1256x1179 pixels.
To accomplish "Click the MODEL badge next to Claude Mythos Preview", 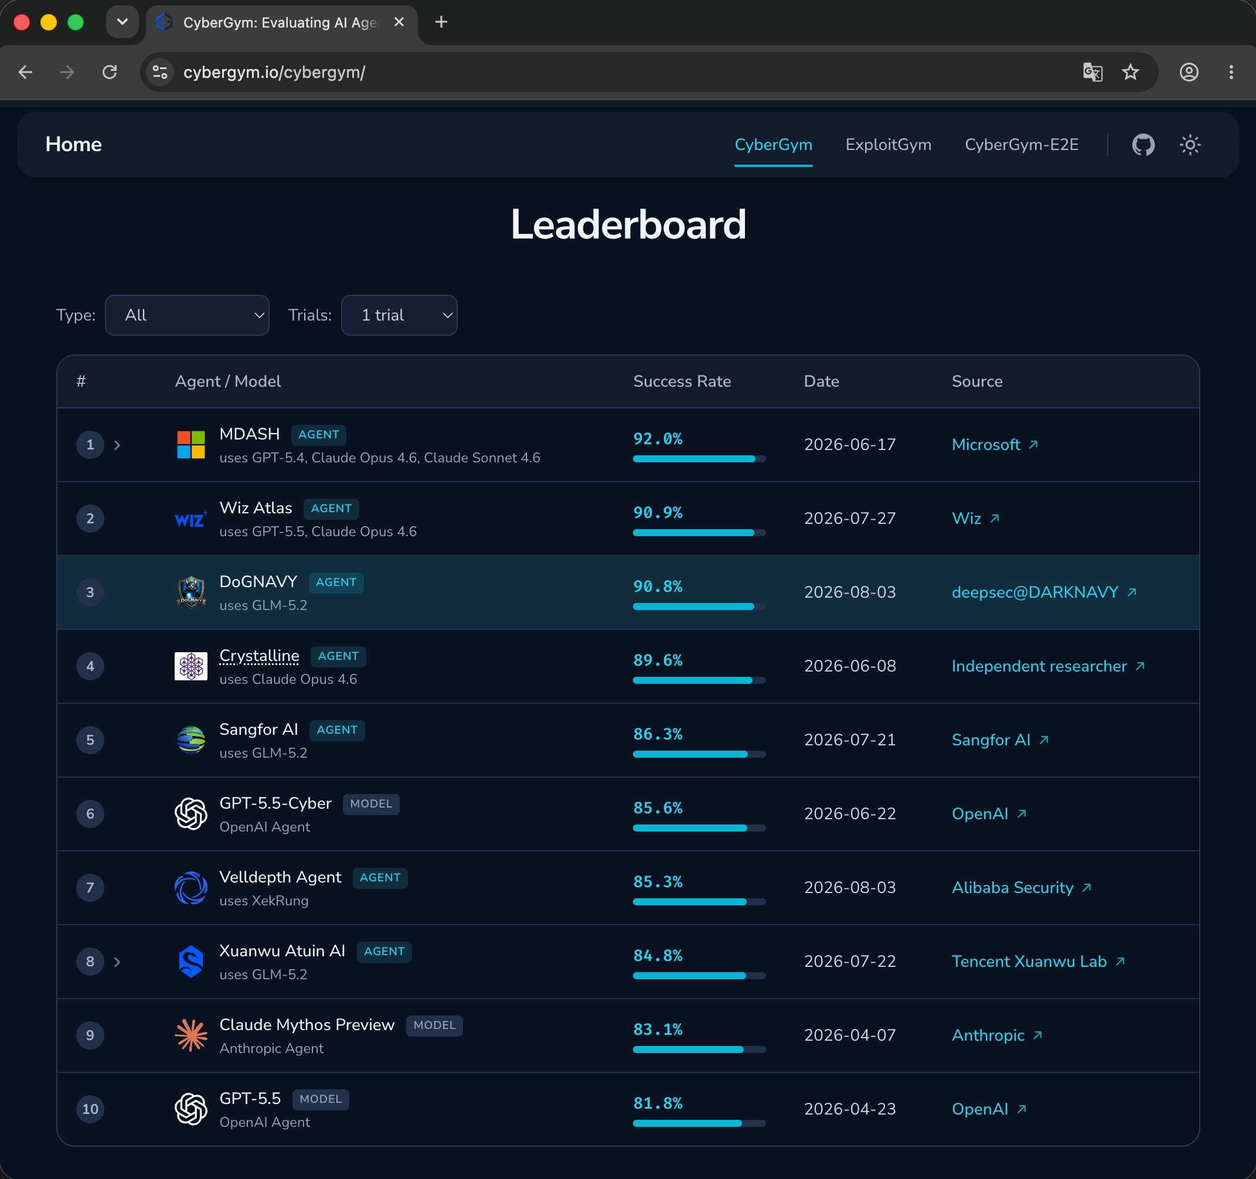I will 434,1025.
